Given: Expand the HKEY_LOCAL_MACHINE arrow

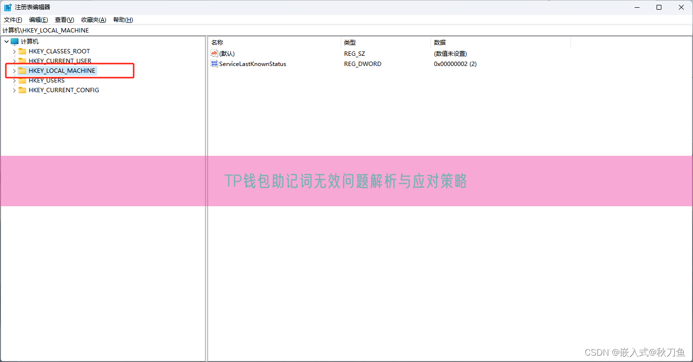Looking at the screenshot, I should click(x=14, y=71).
